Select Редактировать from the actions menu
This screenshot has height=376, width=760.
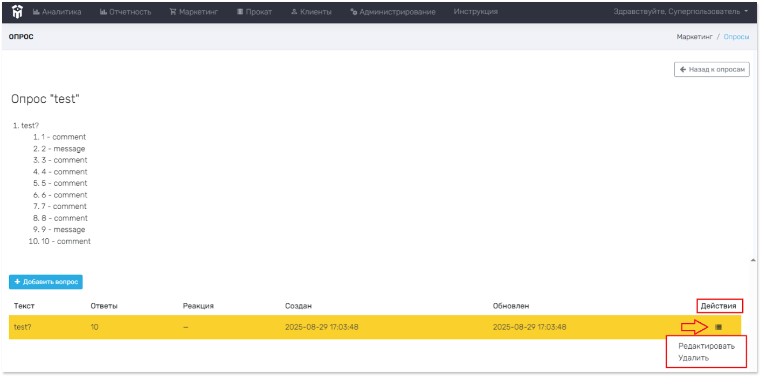706,346
